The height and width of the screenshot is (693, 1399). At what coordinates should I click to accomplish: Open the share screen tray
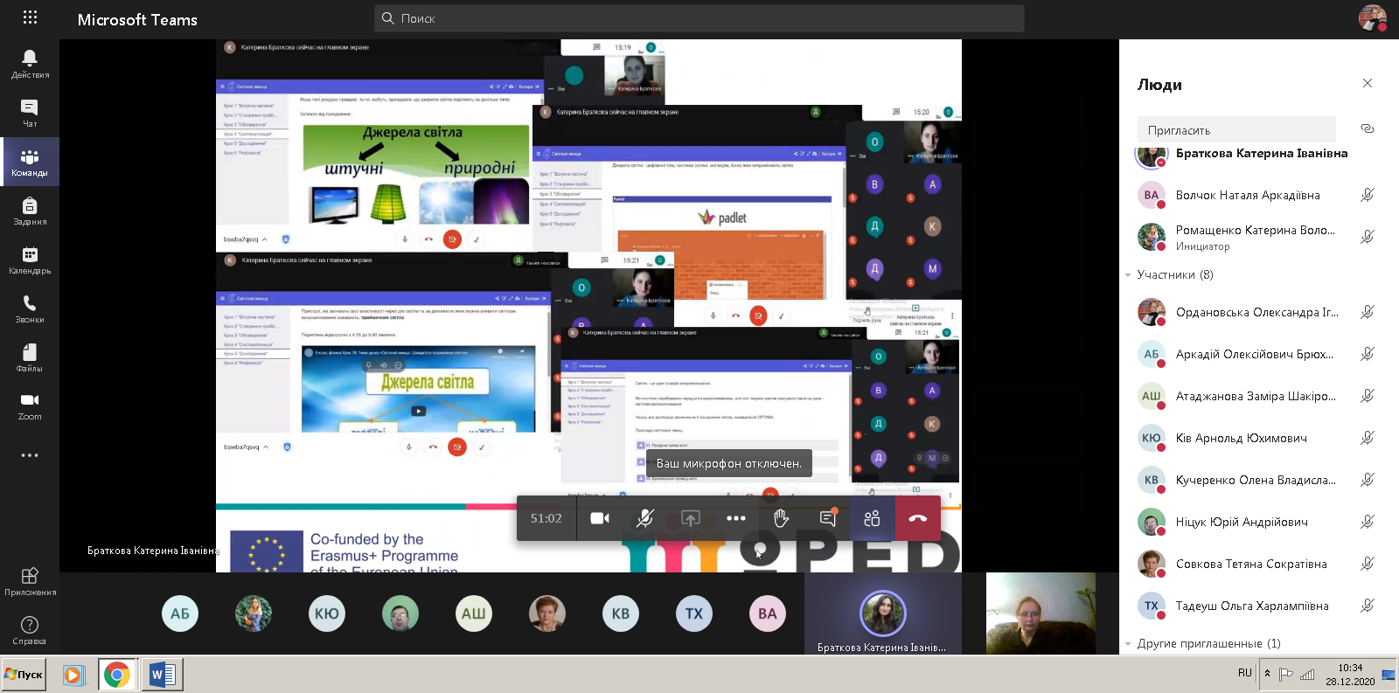coord(690,518)
